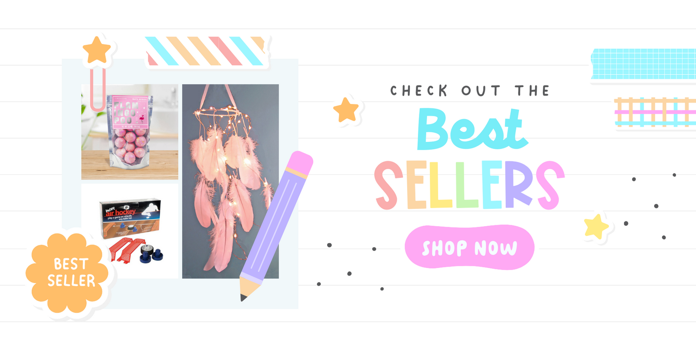
Task: Click the multicolor 'SELLERS' text
Action: [x=469, y=185]
